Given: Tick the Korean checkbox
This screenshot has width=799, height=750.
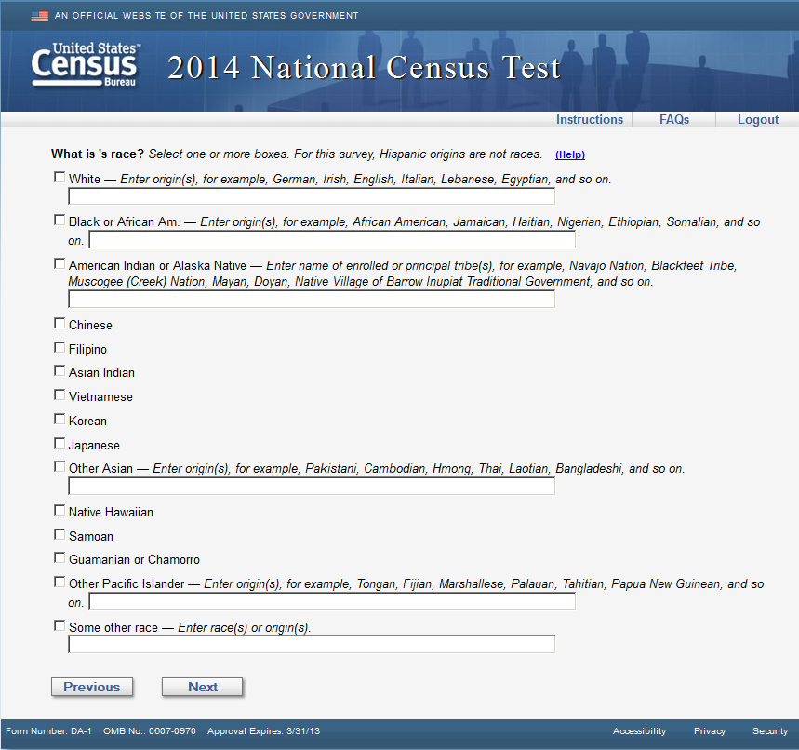Looking at the screenshot, I should click(x=60, y=420).
